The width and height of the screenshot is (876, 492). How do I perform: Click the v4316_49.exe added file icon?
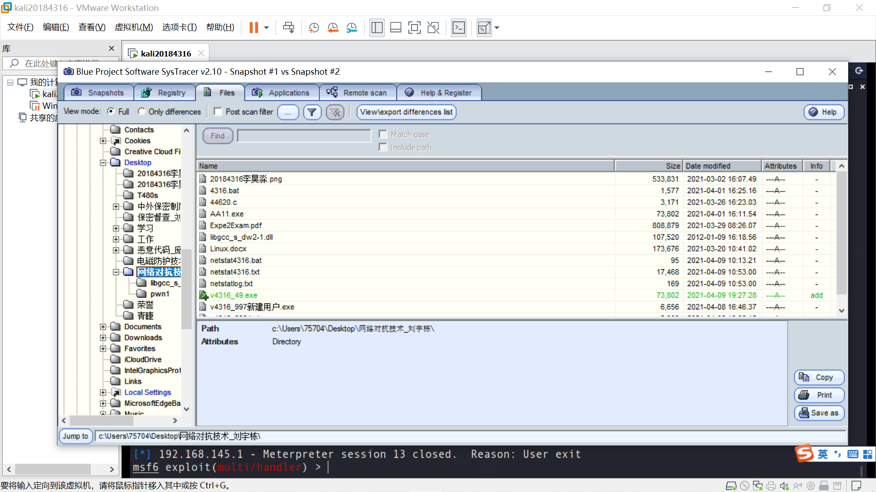[x=203, y=295]
